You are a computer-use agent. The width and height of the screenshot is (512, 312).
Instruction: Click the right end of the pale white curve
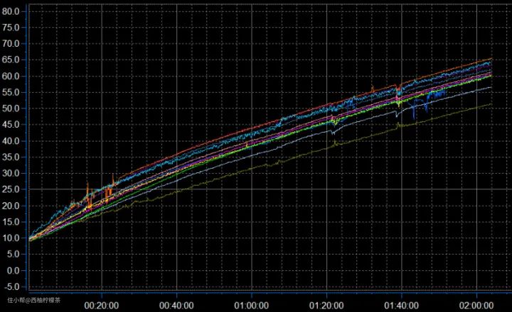click(x=491, y=87)
